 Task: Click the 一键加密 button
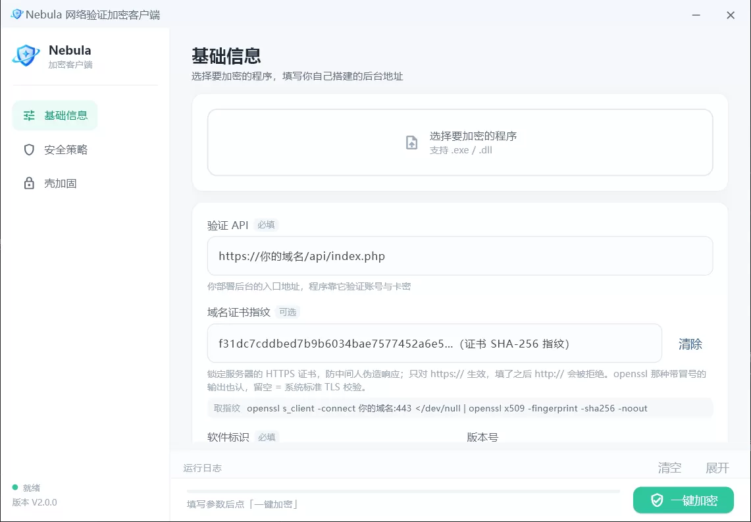click(x=683, y=500)
